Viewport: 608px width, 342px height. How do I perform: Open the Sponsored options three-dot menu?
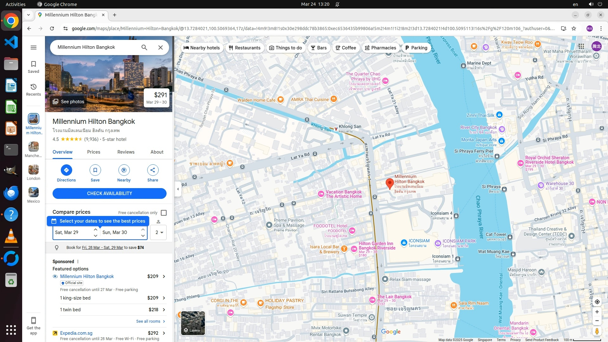(78, 262)
